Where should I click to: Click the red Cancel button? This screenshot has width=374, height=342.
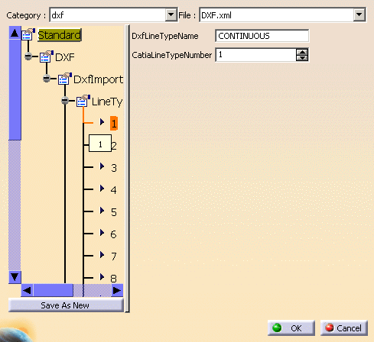343,328
